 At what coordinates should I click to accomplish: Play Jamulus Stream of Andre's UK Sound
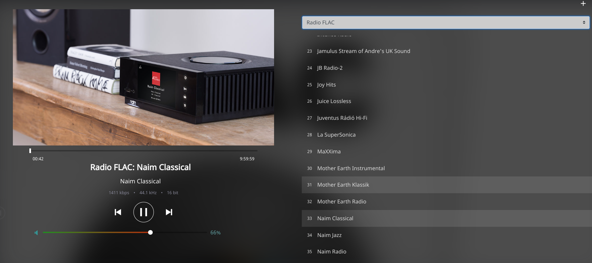[447, 51]
